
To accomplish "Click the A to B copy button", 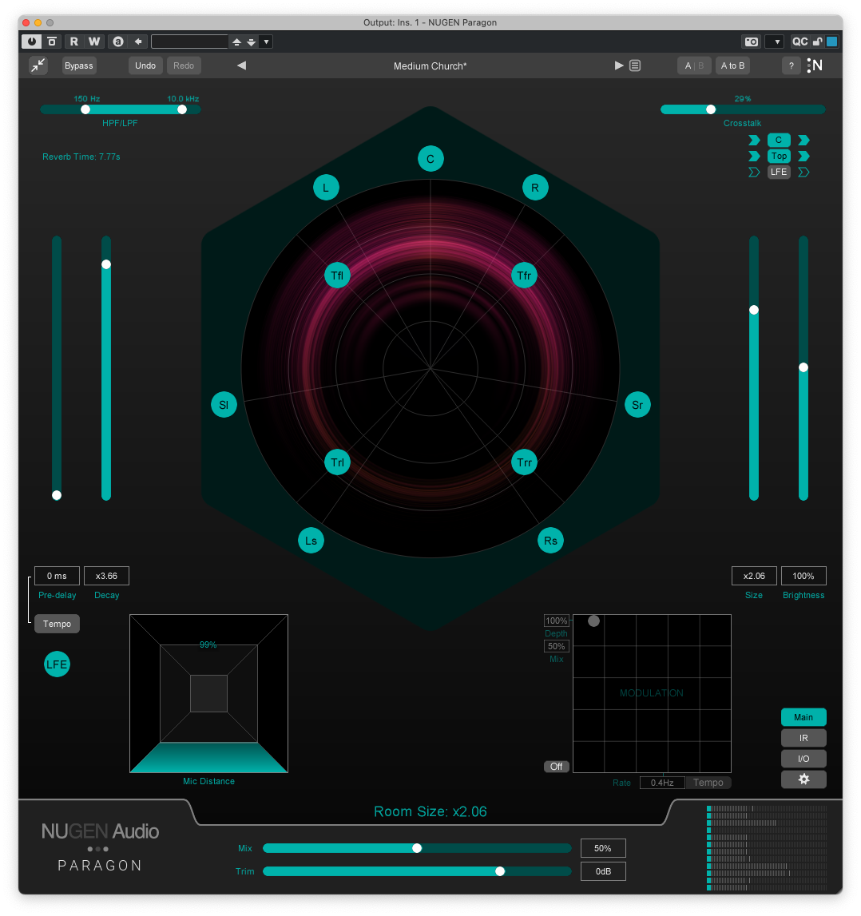I will tap(732, 65).
